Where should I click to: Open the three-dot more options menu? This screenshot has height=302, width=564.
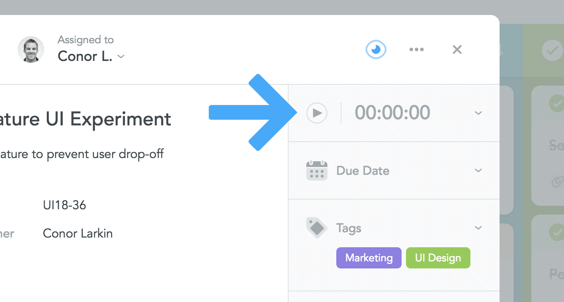point(417,49)
